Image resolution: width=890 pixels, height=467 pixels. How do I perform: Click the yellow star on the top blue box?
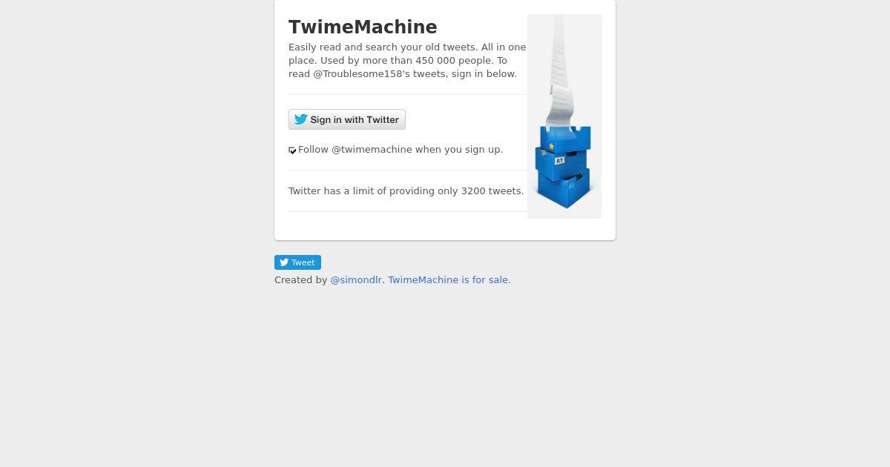coord(551,146)
